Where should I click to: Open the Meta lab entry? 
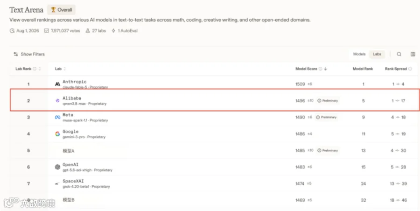tap(68, 115)
